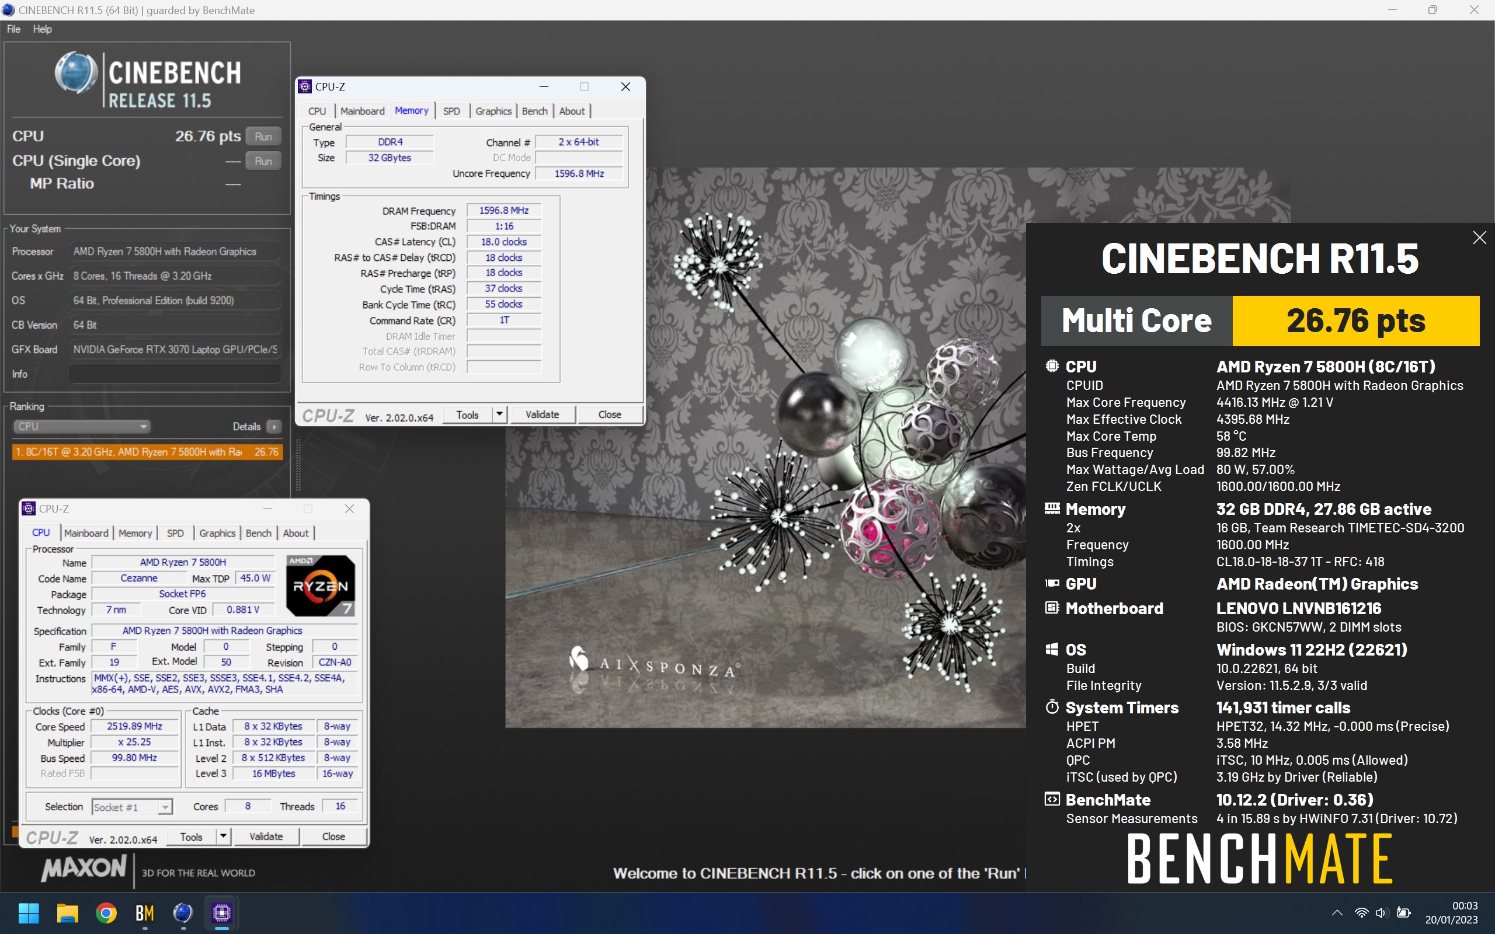Open About tab in upper CPU-Z window

pyautogui.click(x=572, y=111)
